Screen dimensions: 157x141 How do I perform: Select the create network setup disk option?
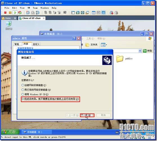[x=34, y=85]
